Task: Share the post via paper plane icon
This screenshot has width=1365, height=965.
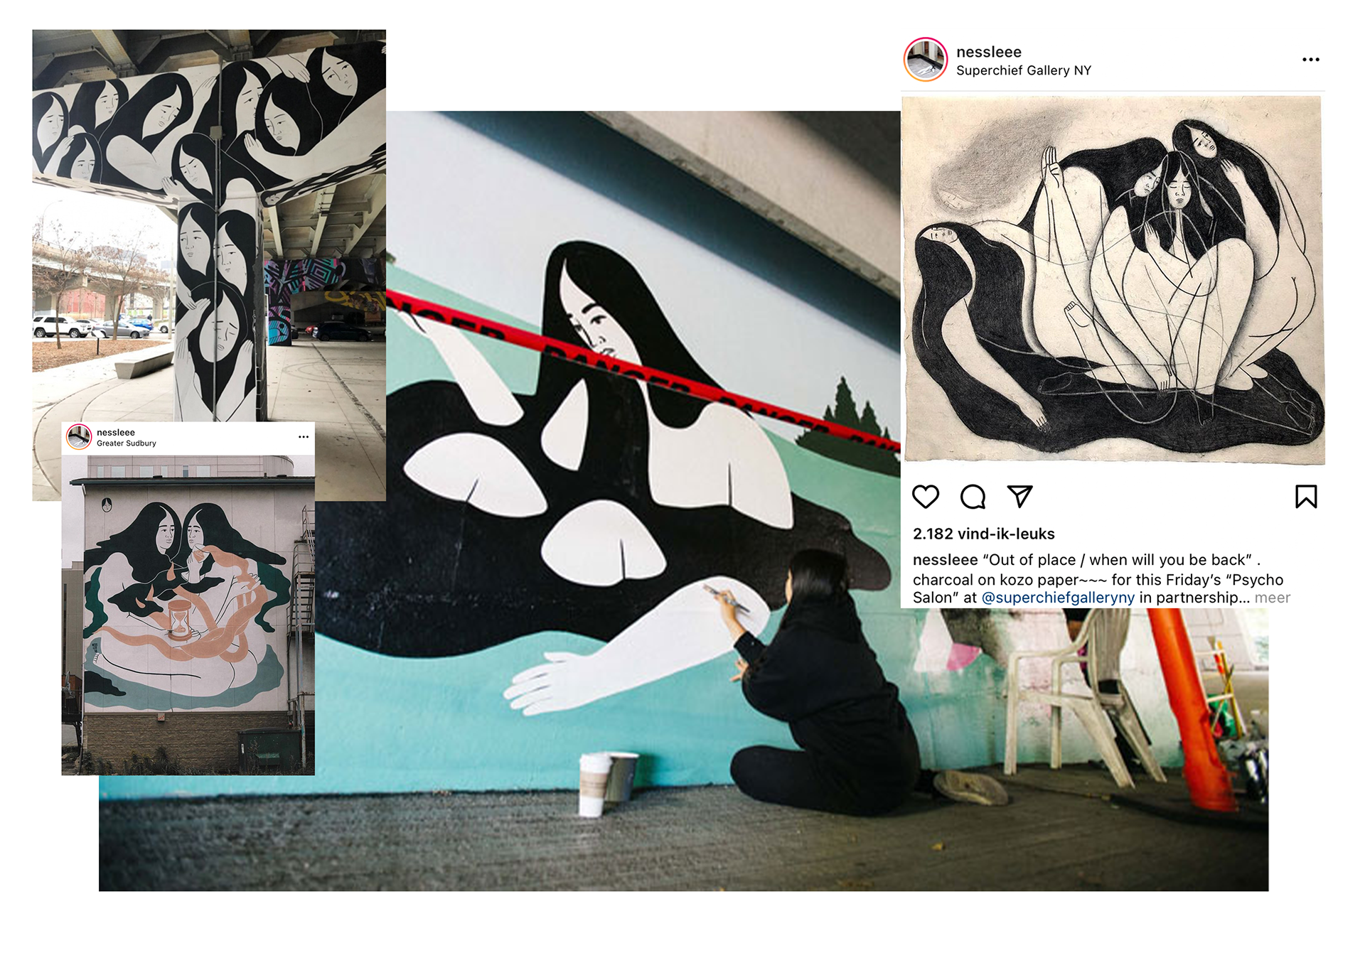Action: [1019, 497]
